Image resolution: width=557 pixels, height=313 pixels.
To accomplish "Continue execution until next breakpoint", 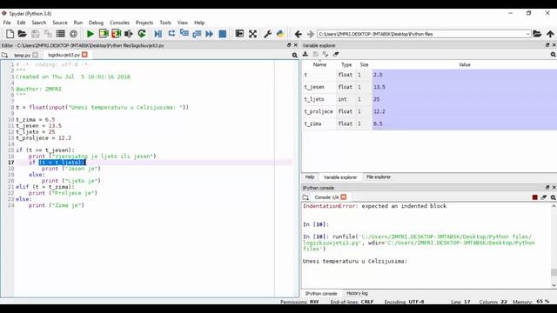I will (x=210, y=34).
